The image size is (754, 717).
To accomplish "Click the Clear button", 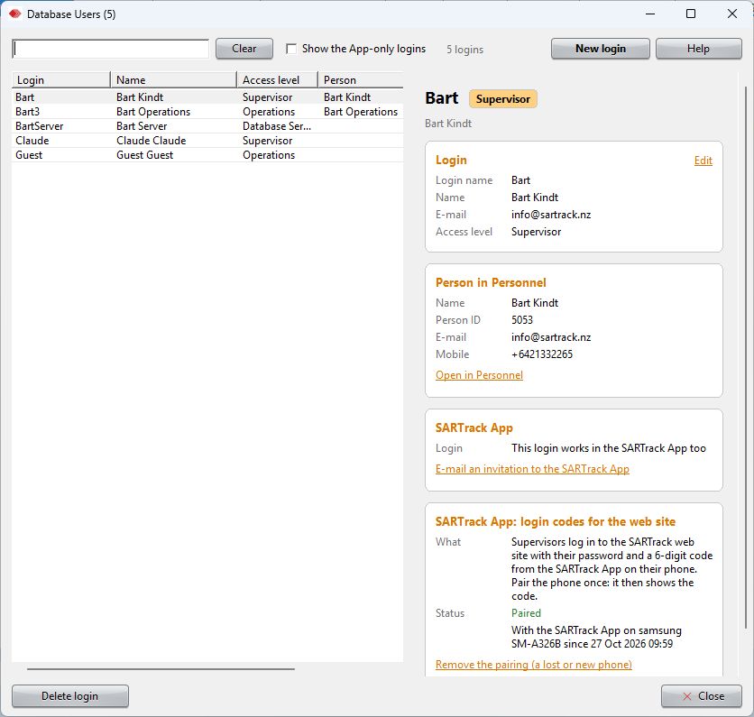I will 244,49.
